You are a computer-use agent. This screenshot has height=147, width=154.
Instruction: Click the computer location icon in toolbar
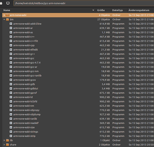pyautogui.click(x=8, y=3)
